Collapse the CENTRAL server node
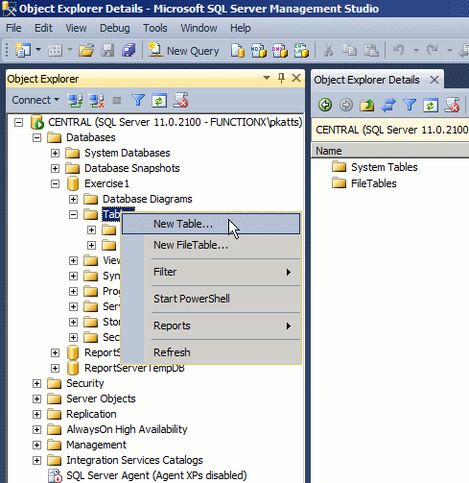The image size is (469, 483). 19,122
